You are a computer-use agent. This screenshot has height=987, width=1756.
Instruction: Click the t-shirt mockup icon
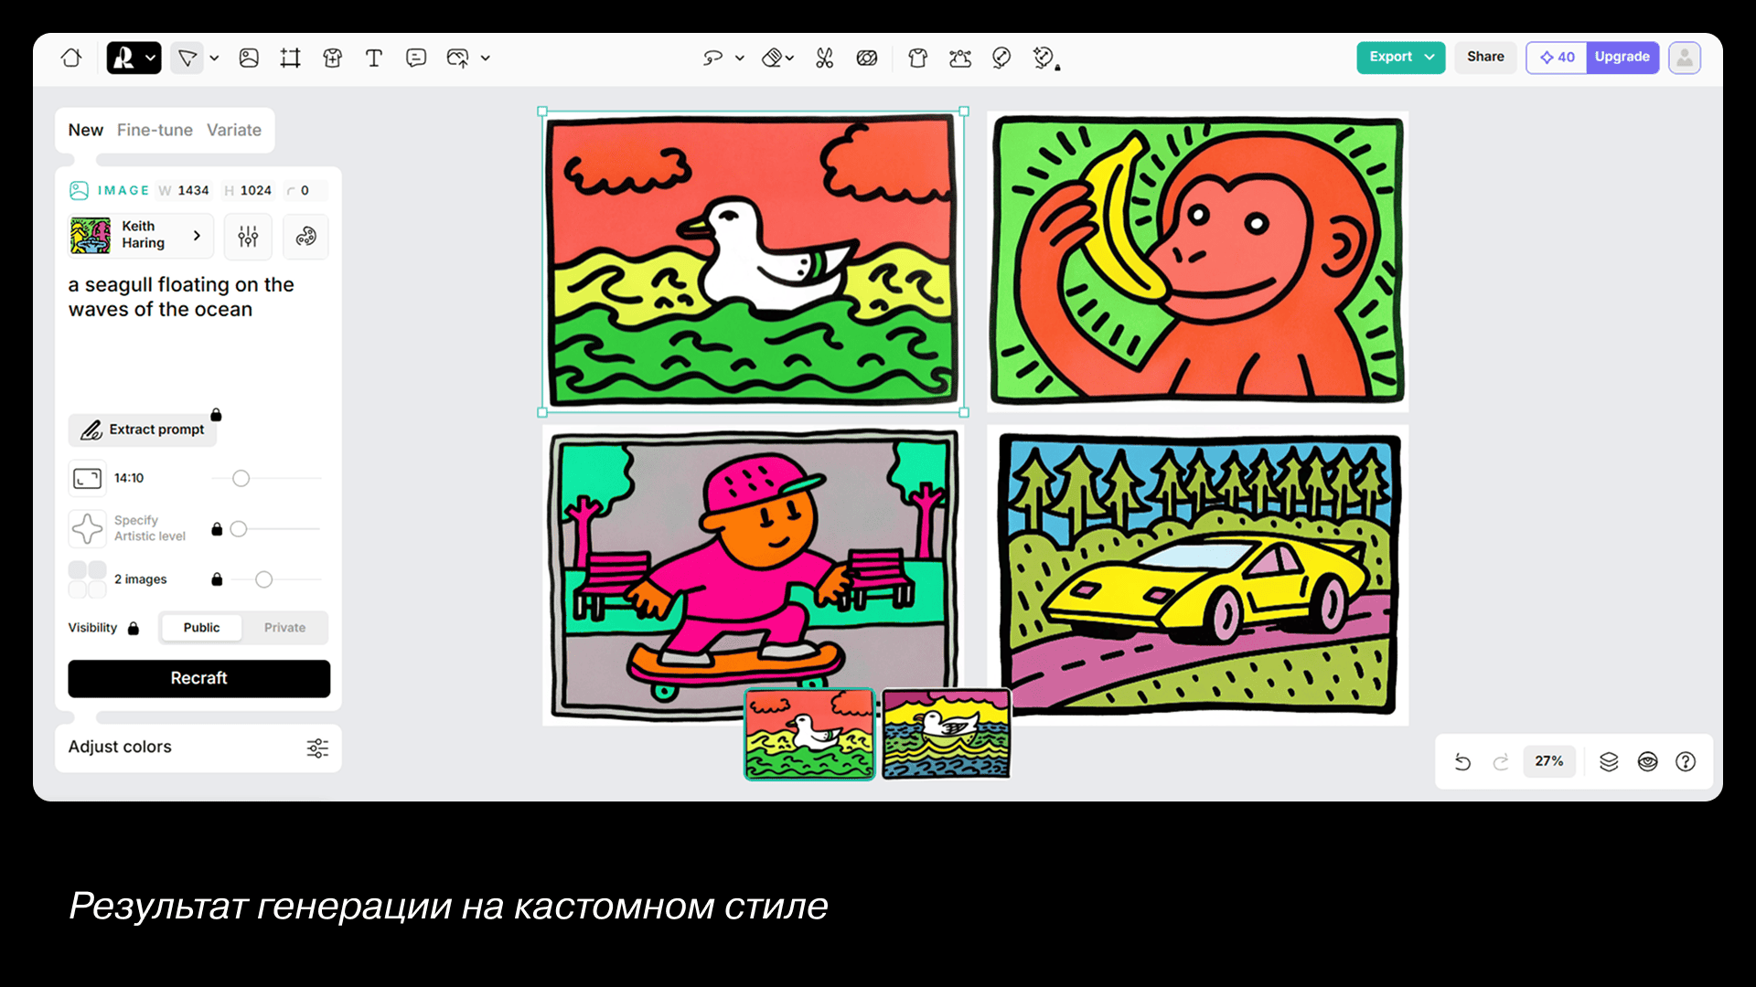pyautogui.click(x=918, y=58)
